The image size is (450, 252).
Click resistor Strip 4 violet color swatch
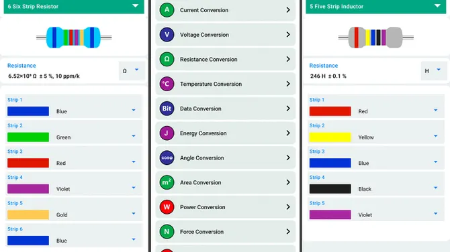(x=28, y=189)
